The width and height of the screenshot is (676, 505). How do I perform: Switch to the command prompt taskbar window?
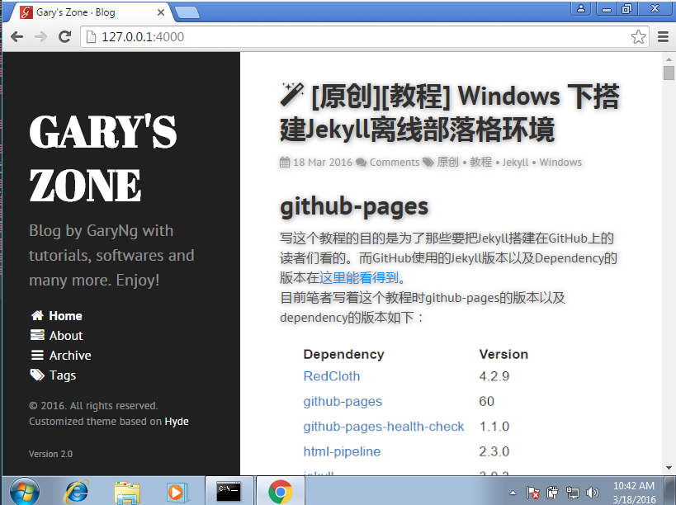[x=229, y=491]
